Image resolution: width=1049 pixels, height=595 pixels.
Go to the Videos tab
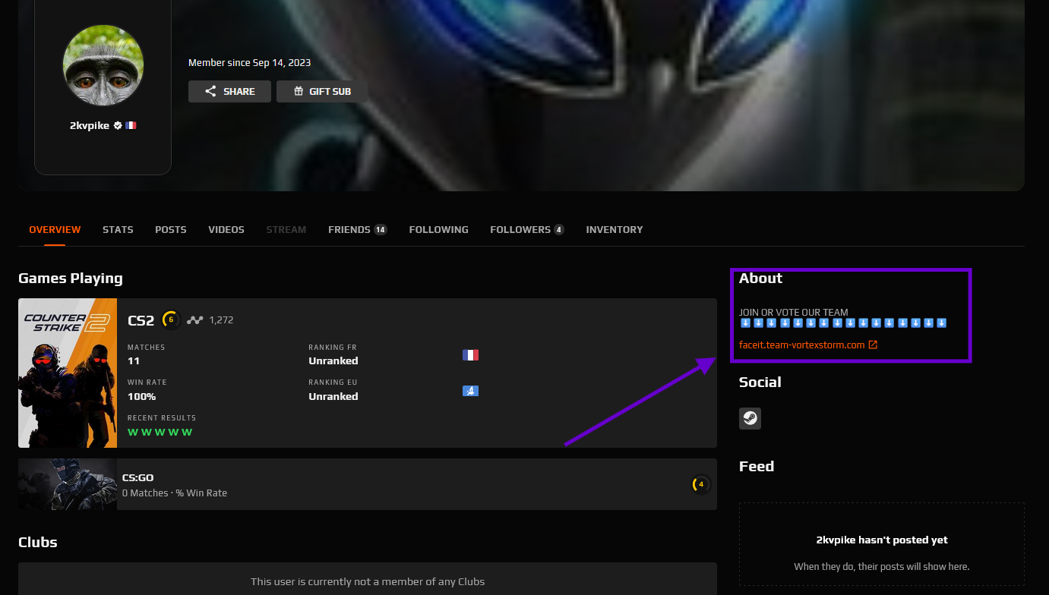click(x=226, y=229)
